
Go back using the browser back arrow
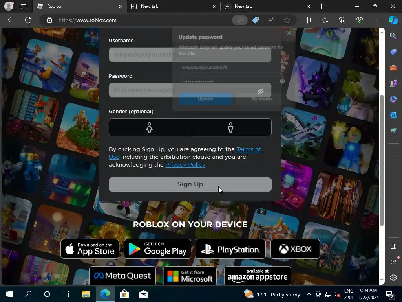click(11, 20)
